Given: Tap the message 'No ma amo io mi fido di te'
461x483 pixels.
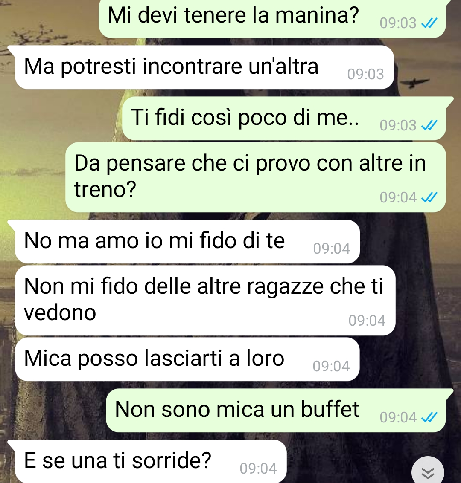Looking at the screenshot, I should [x=187, y=241].
